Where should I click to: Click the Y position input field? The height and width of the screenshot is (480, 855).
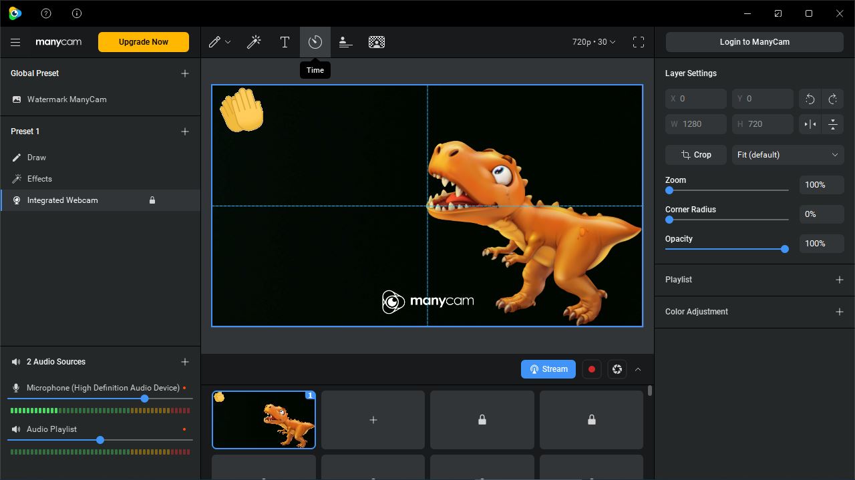coord(763,99)
